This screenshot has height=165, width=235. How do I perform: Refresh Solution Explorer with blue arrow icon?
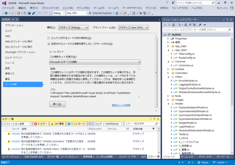point(186,25)
